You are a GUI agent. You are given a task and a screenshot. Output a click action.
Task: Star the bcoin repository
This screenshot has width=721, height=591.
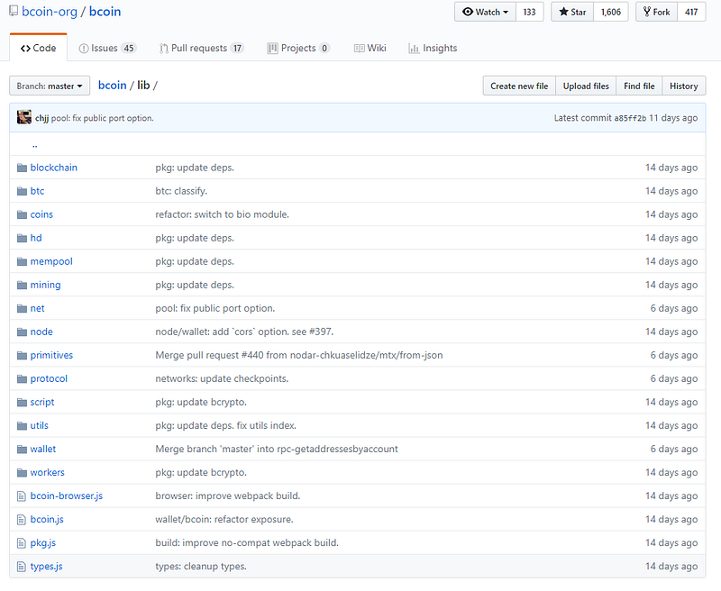click(x=572, y=13)
